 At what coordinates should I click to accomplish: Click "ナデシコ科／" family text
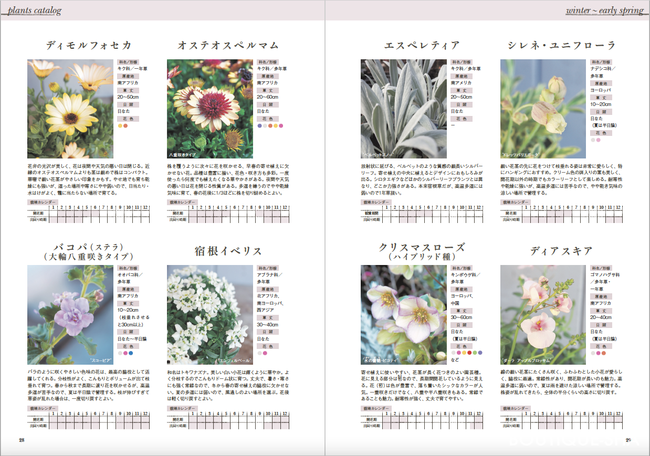click(x=603, y=69)
